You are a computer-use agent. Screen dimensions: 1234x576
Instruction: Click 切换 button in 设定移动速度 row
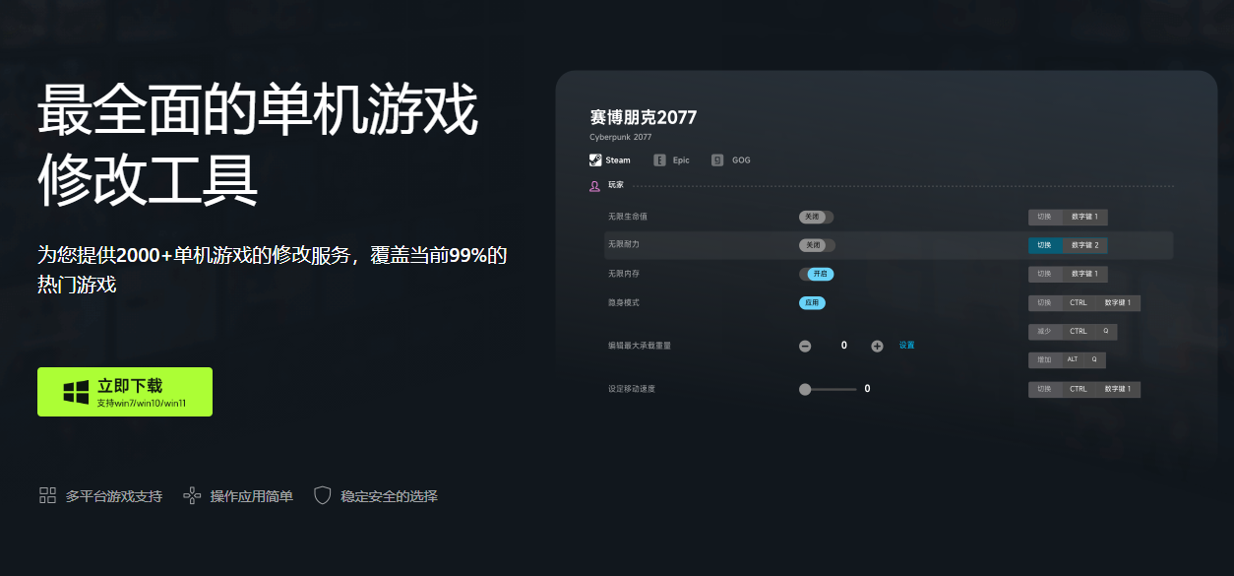click(1045, 389)
